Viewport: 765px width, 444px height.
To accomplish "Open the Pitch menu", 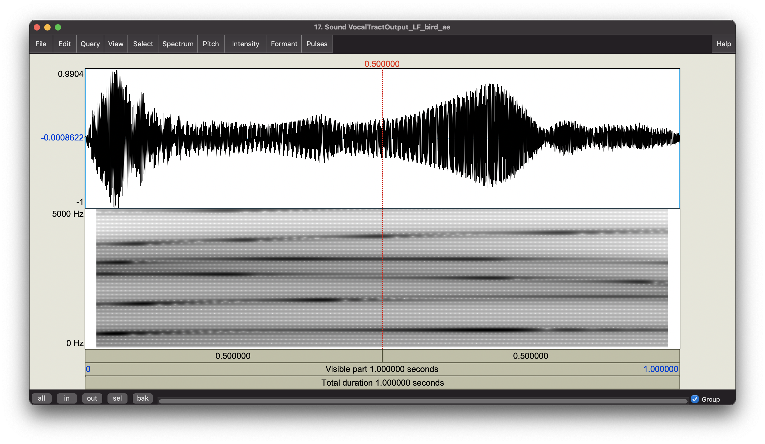I will [x=211, y=44].
